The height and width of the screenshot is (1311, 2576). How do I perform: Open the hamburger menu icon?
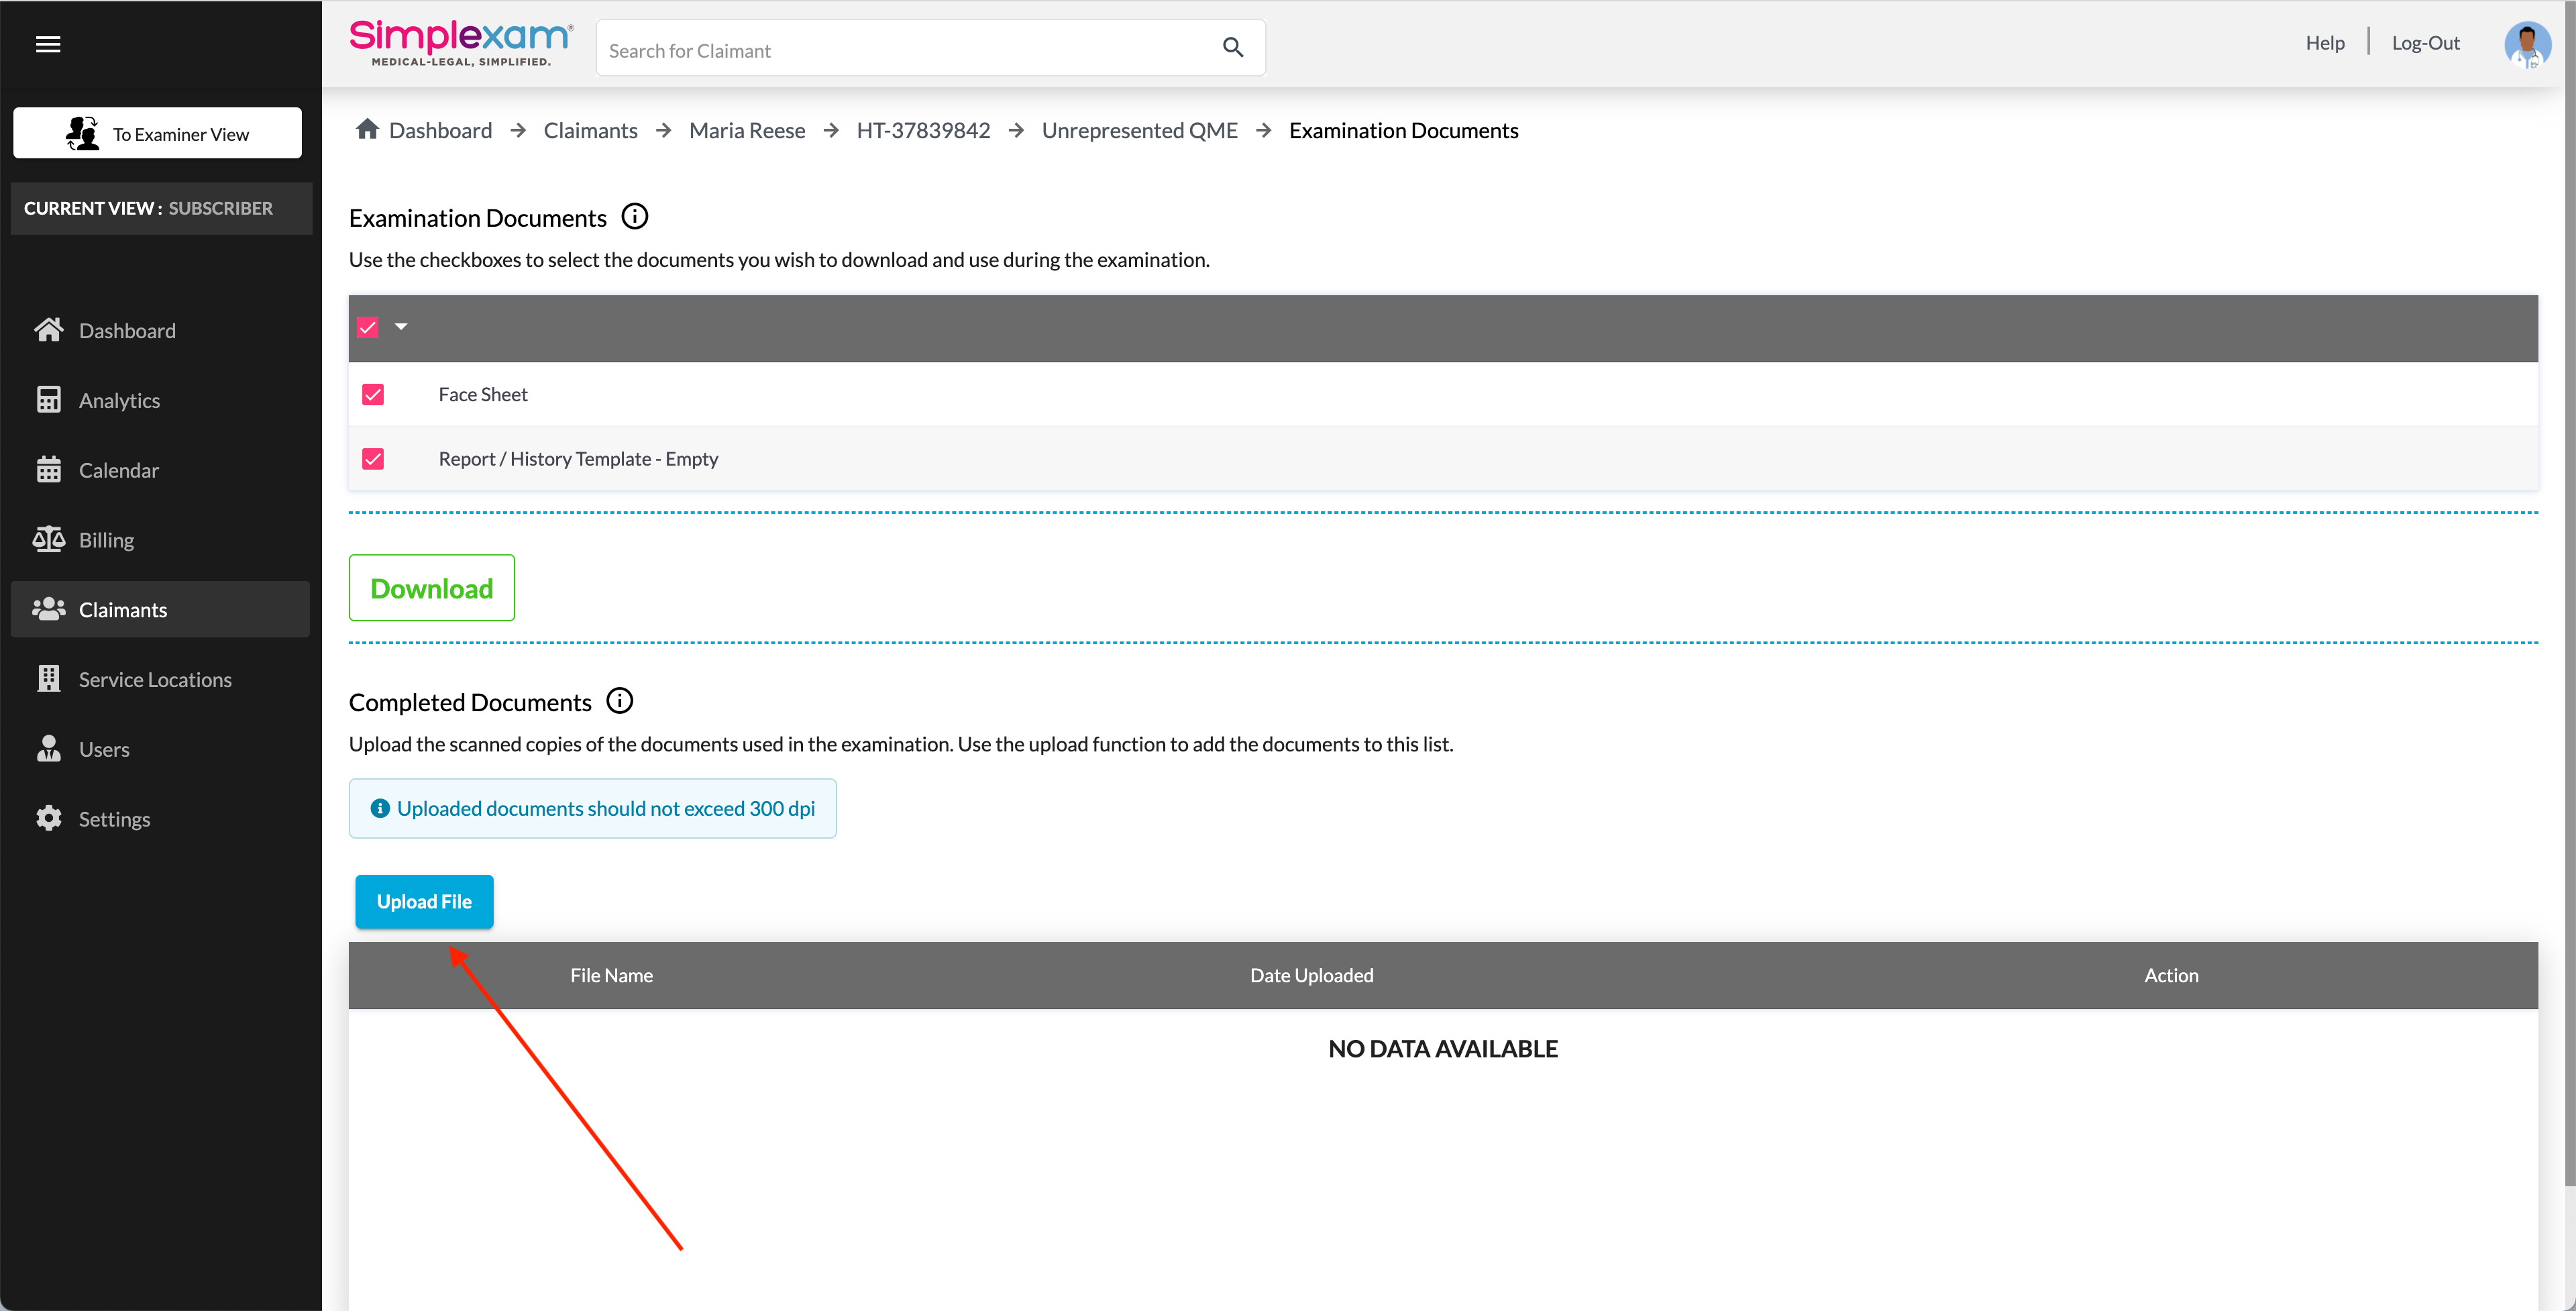[48, 44]
